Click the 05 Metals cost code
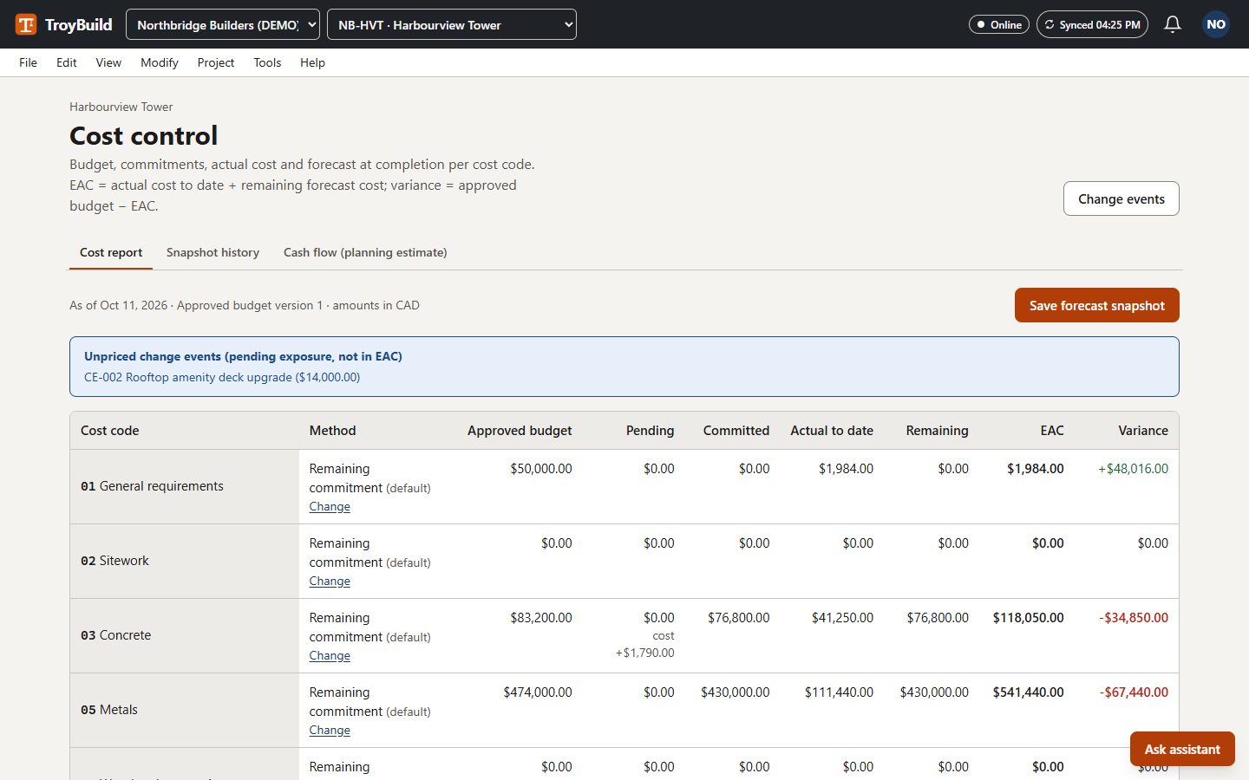The width and height of the screenshot is (1249, 780). point(109,710)
